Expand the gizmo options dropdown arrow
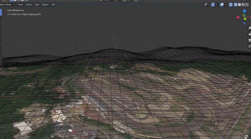This screenshot has width=251, height=139. pyautogui.click(x=217, y=5)
